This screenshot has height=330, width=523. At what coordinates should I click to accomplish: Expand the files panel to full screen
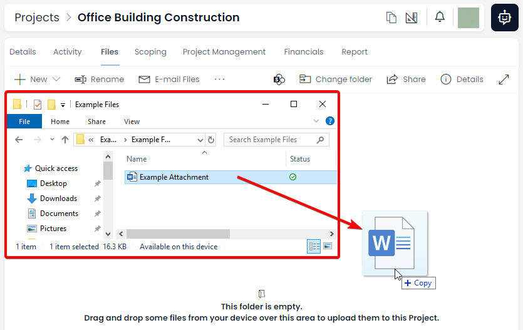pyautogui.click(x=504, y=80)
